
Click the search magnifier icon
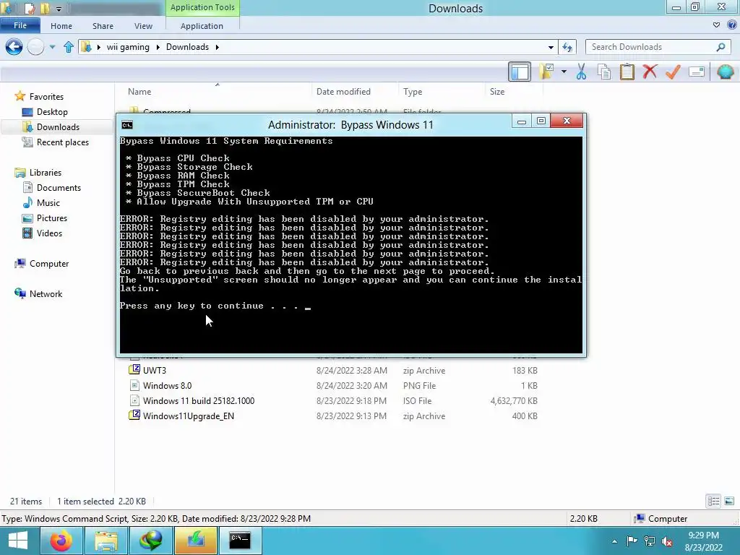(x=720, y=47)
